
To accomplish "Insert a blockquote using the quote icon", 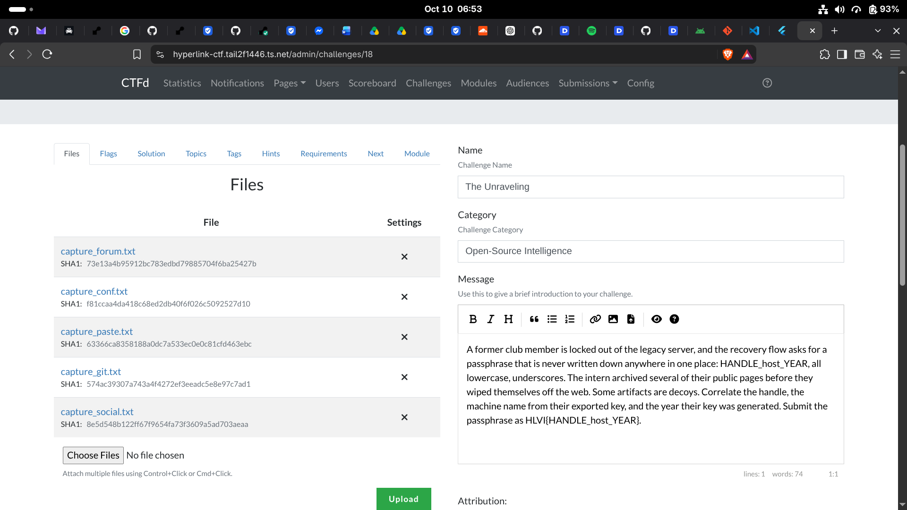I will (534, 319).
